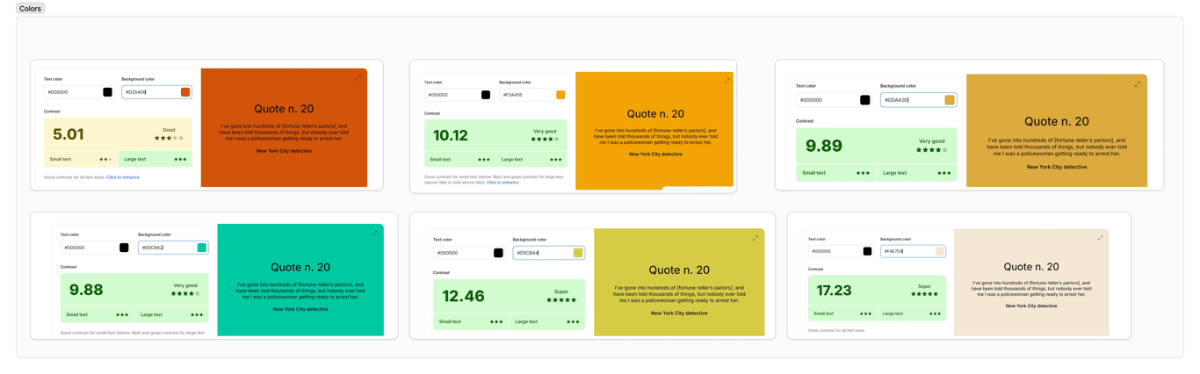1200x374 pixels.
Task: Expand preview on the amber F3A405 card
Action: [x=727, y=81]
